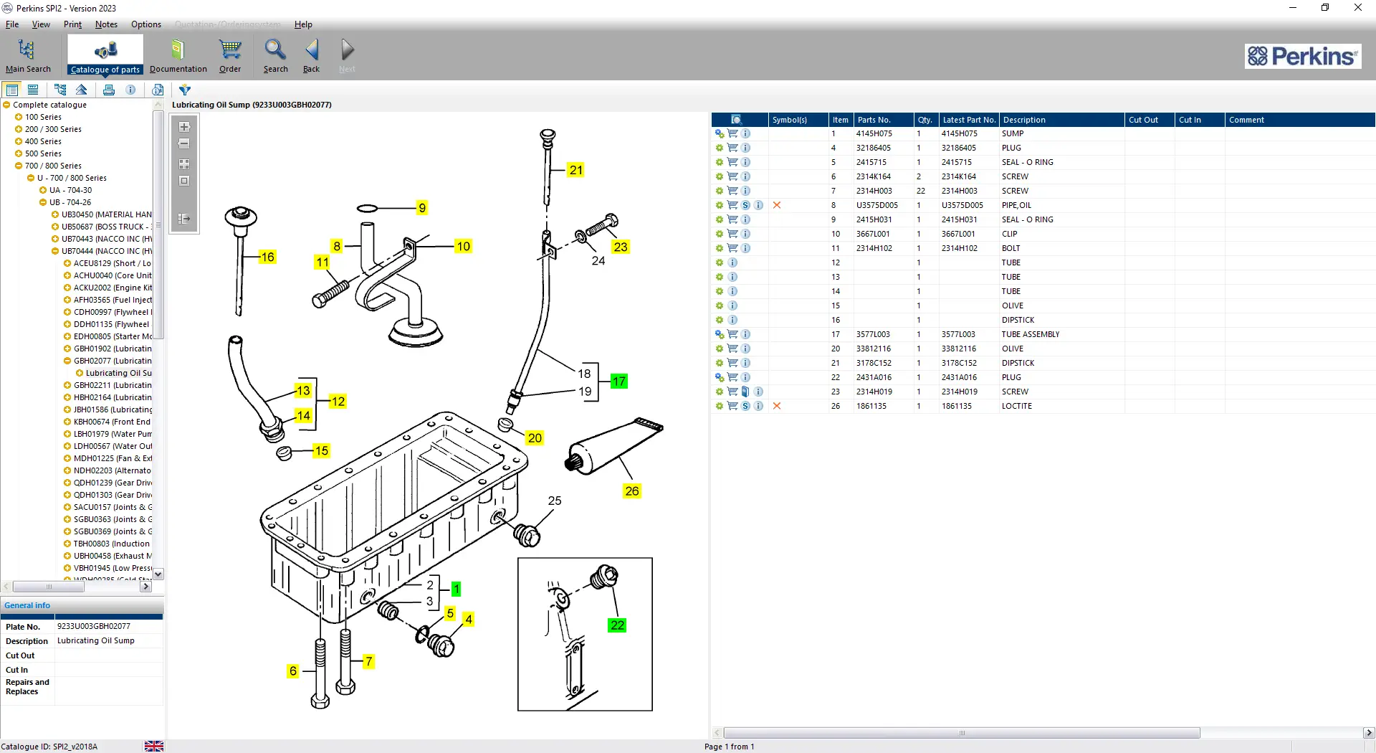
Task: Click the filter funnel icon
Action: [185, 90]
